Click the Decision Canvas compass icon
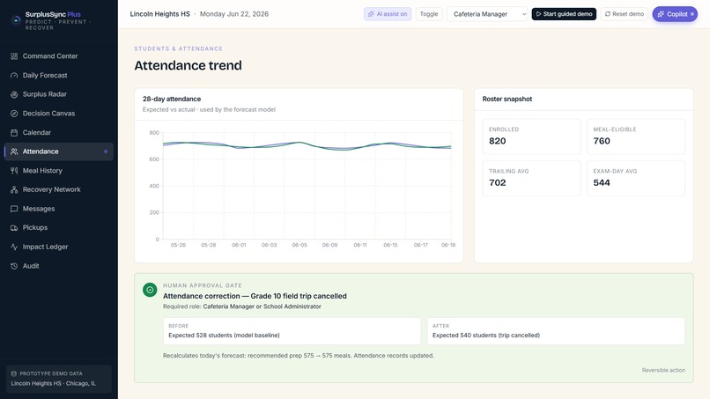Image resolution: width=710 pixels, height=399 pixels. coord(14,114)
